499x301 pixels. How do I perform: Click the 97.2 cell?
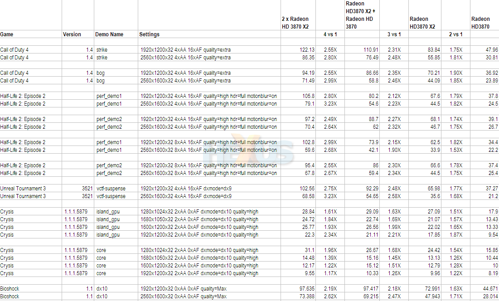(298, 119)
